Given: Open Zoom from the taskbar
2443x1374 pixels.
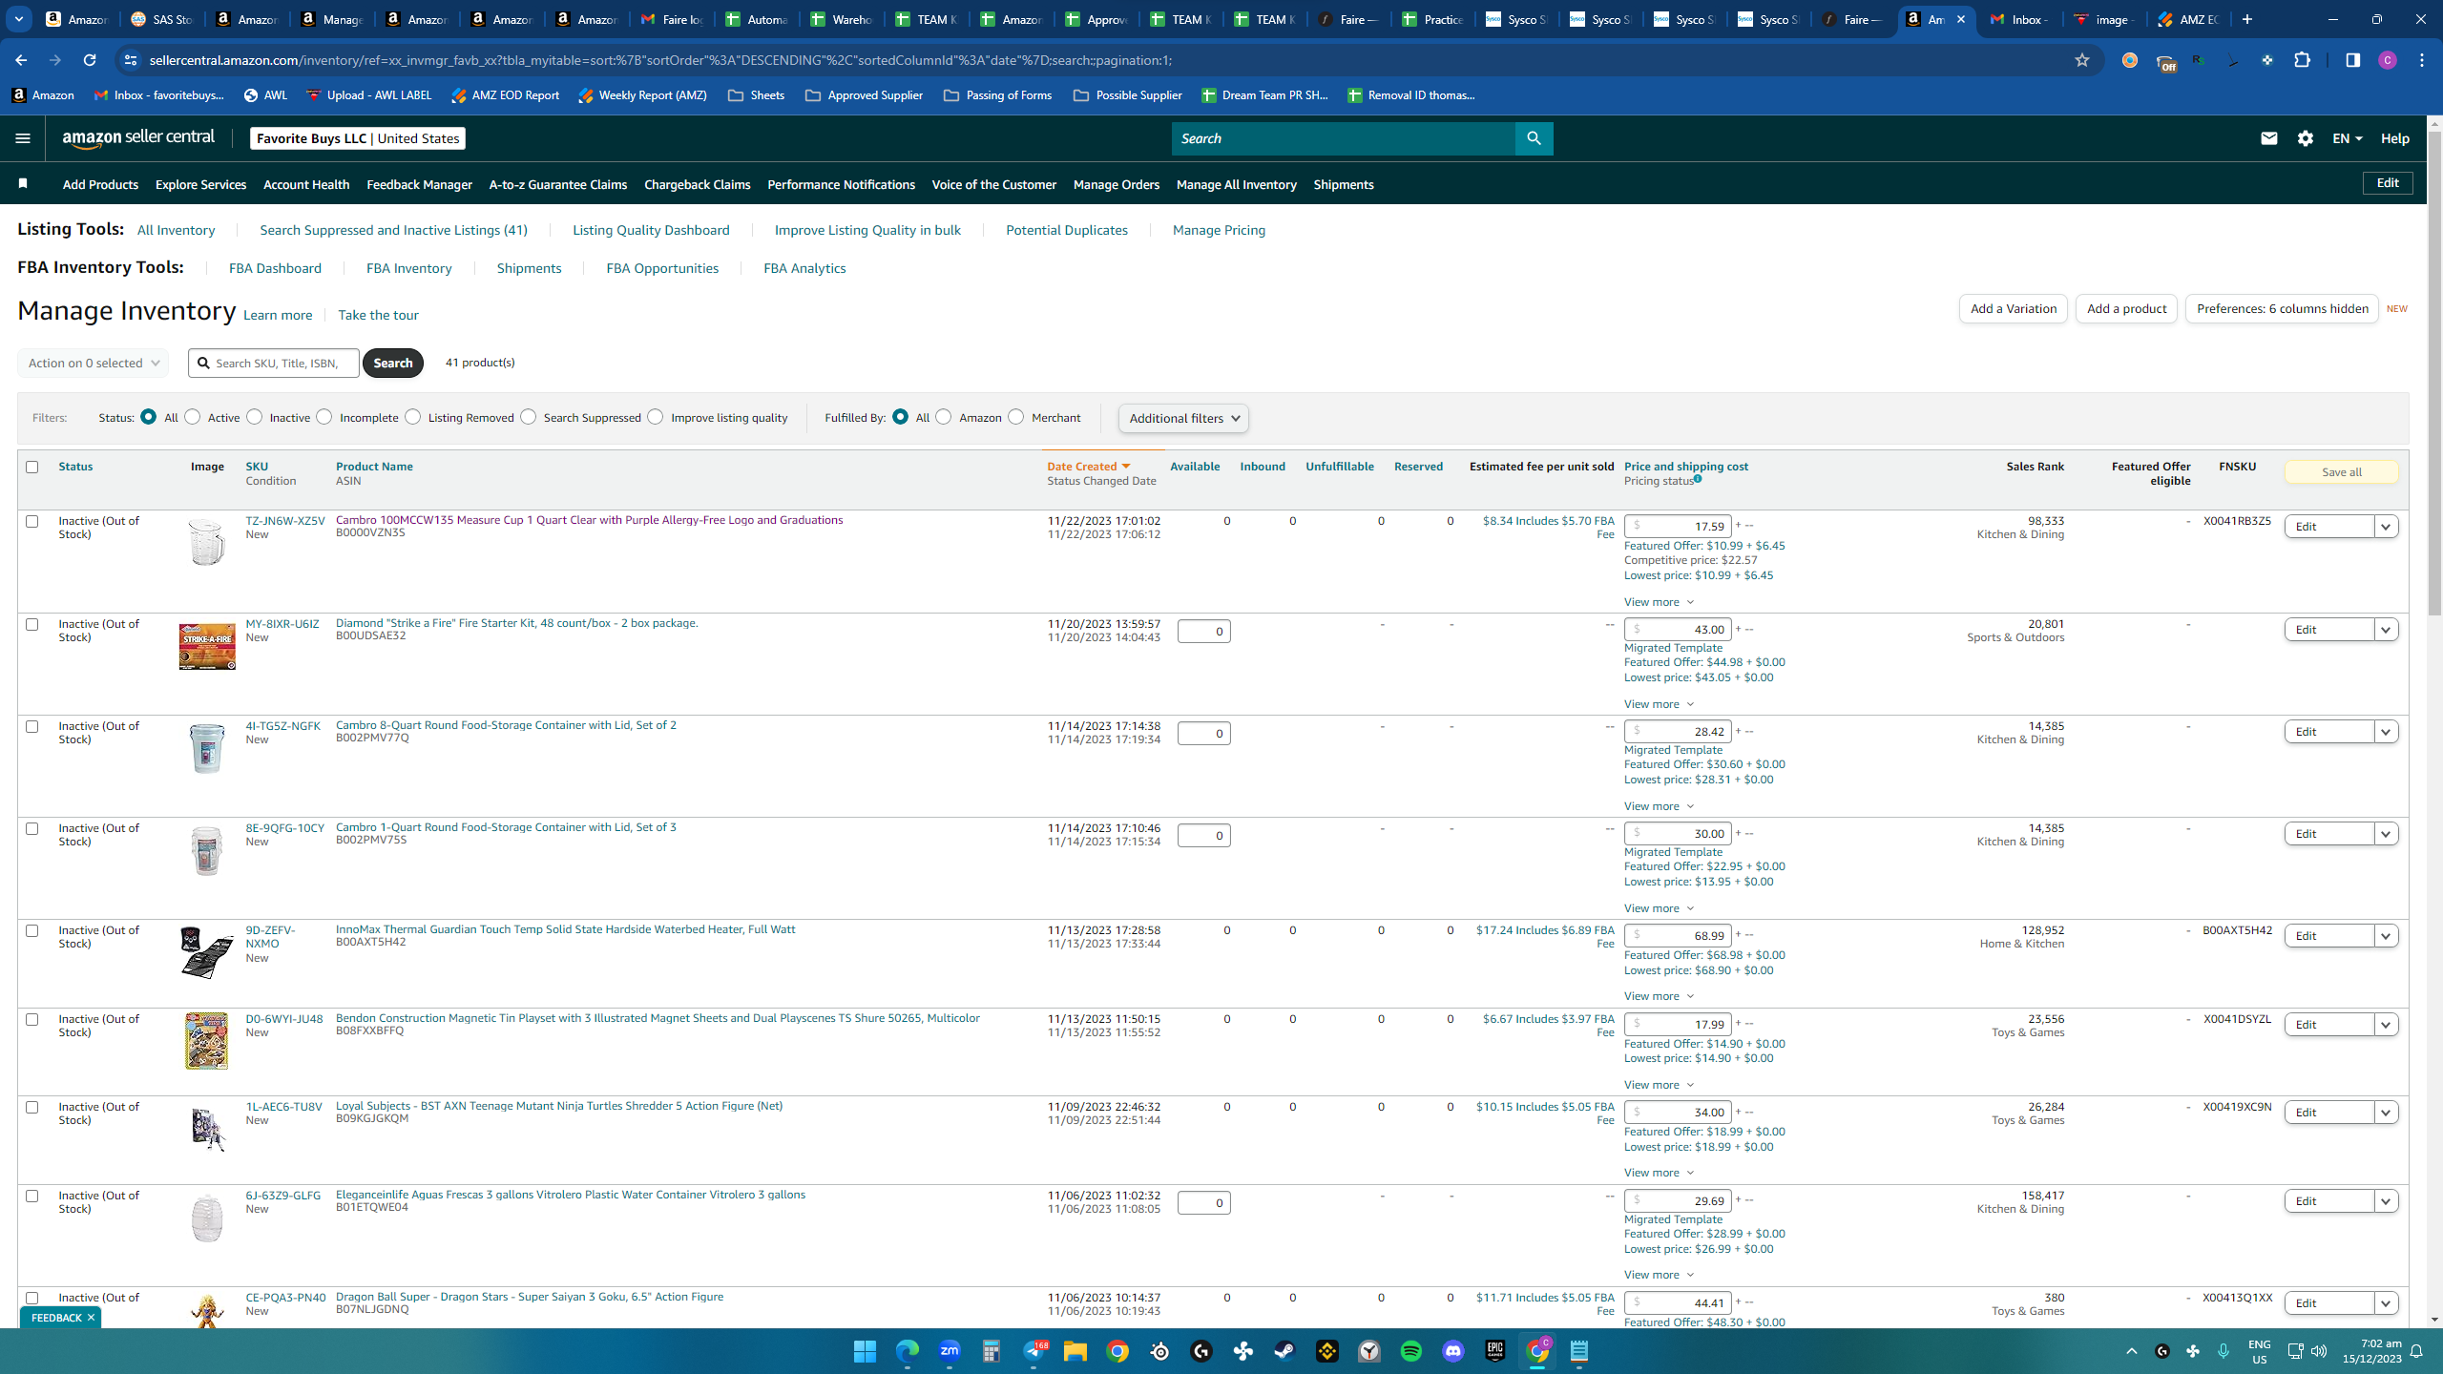Looking at the screenshot, I should (x=950, y=1351).
